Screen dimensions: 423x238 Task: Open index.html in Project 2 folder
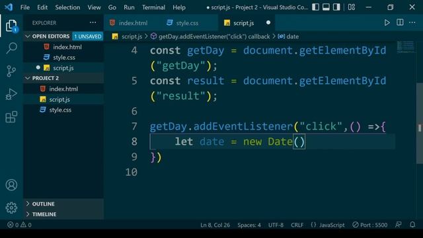(63, 89)
